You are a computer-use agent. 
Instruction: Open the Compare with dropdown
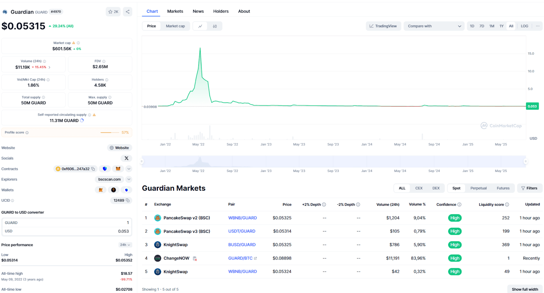click(434, 26)
